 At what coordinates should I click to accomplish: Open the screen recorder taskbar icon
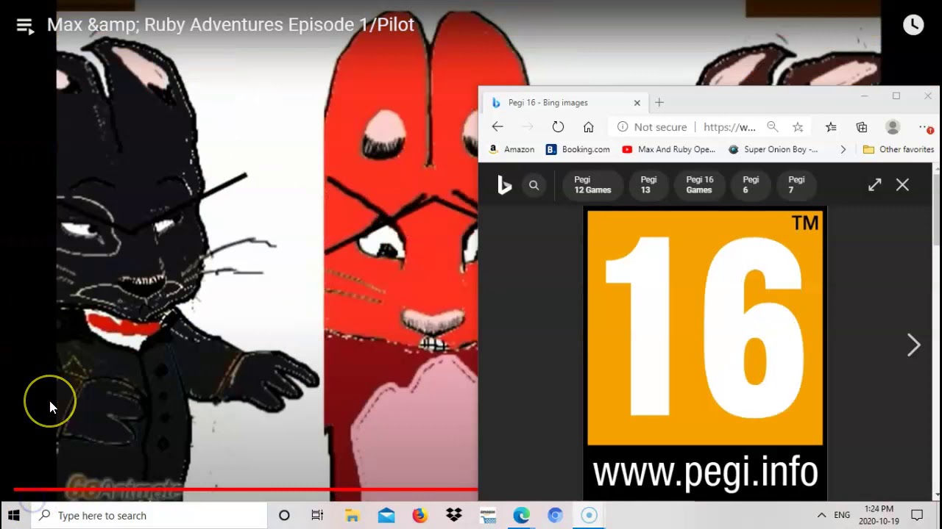[589, 515]
